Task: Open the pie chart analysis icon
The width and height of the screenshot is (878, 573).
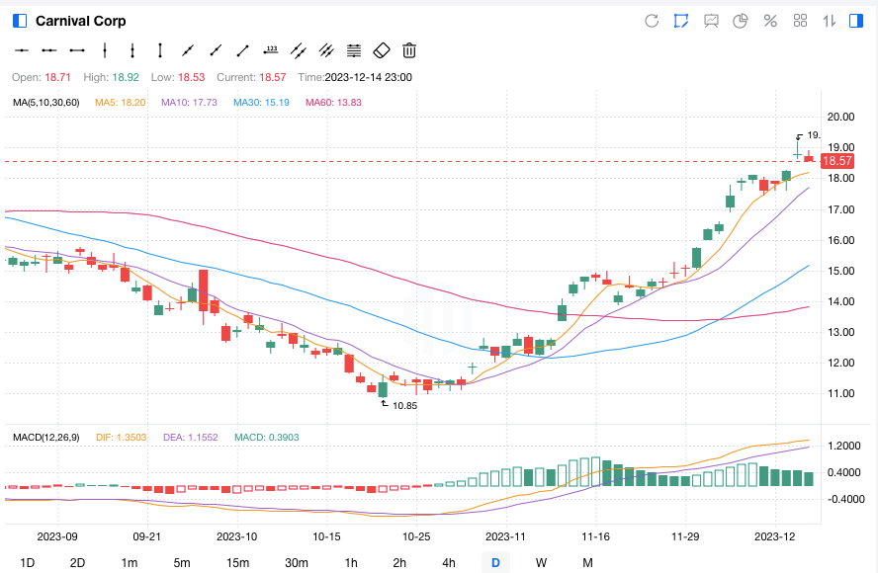Action: coord(740,21)
